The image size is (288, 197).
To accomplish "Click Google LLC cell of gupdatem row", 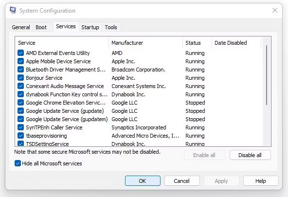I will (x=125, y=119).
